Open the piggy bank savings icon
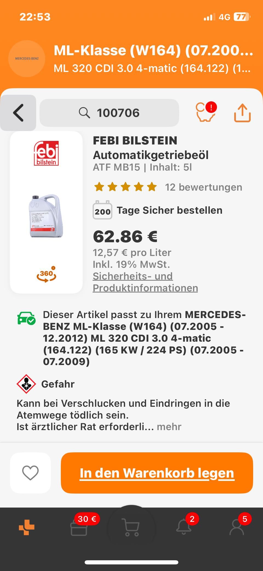This screenshot has height=571, width=263. (x=206, y=112)
